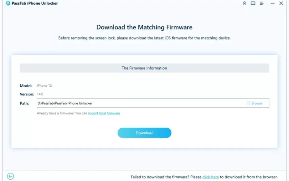Go back using the circled arrow icon
Screen dimensions: 289x181
pyautogui.click(x=10, y=176)
